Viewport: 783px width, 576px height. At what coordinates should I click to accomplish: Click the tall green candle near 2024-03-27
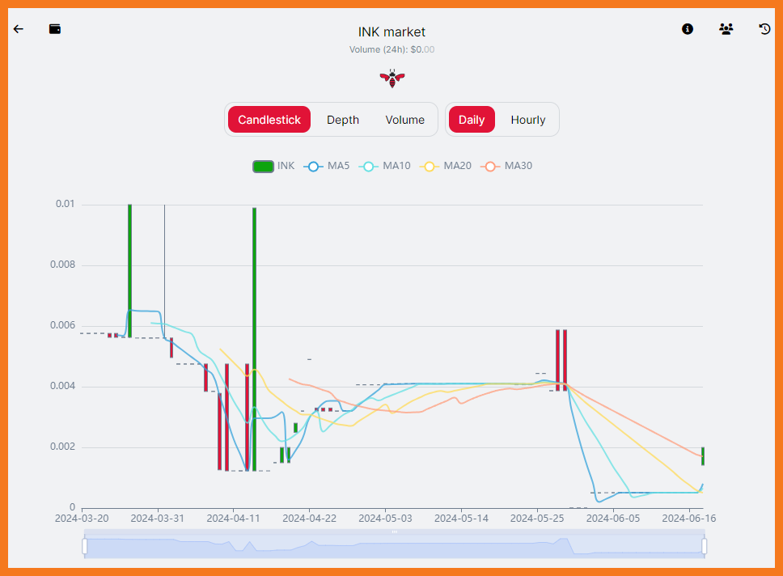(130, 271)
